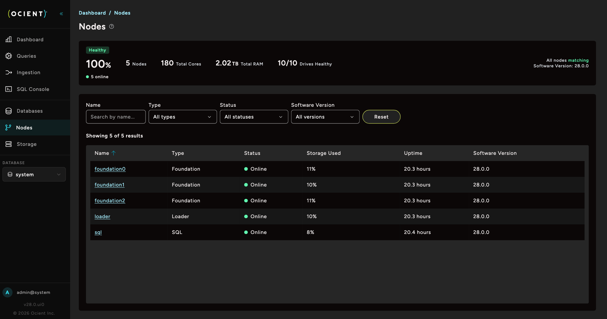Click the admin user avatar icon
The width and height of the screenshot is (607, 319).
coord(7,292)
